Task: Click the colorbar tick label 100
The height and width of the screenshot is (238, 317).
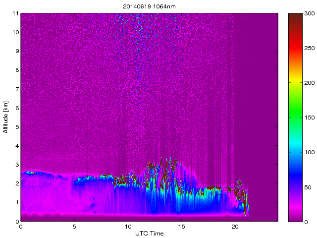Action: click(309, 152)
